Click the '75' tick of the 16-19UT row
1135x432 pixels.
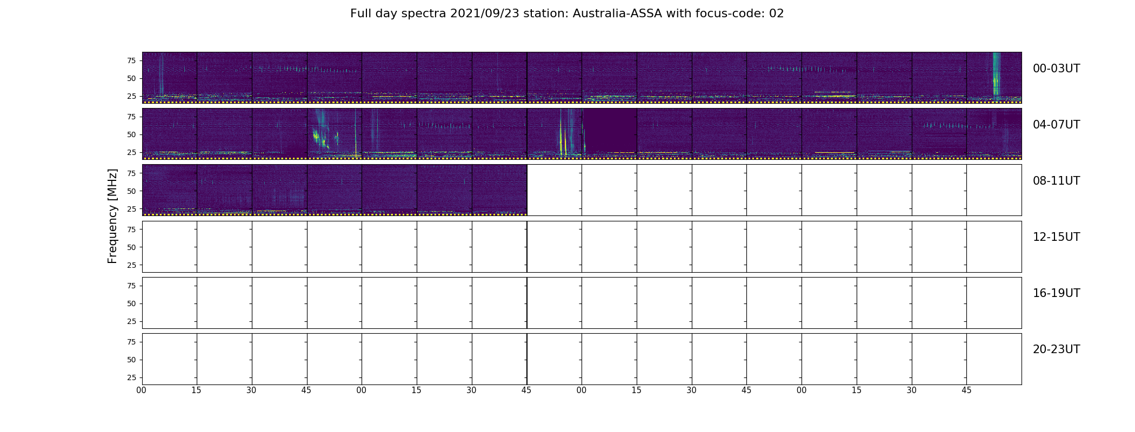coord(131,286)
